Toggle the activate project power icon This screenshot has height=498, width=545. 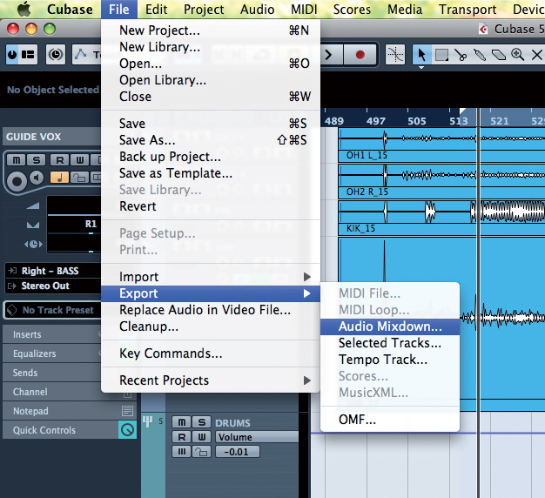[12, 55]
